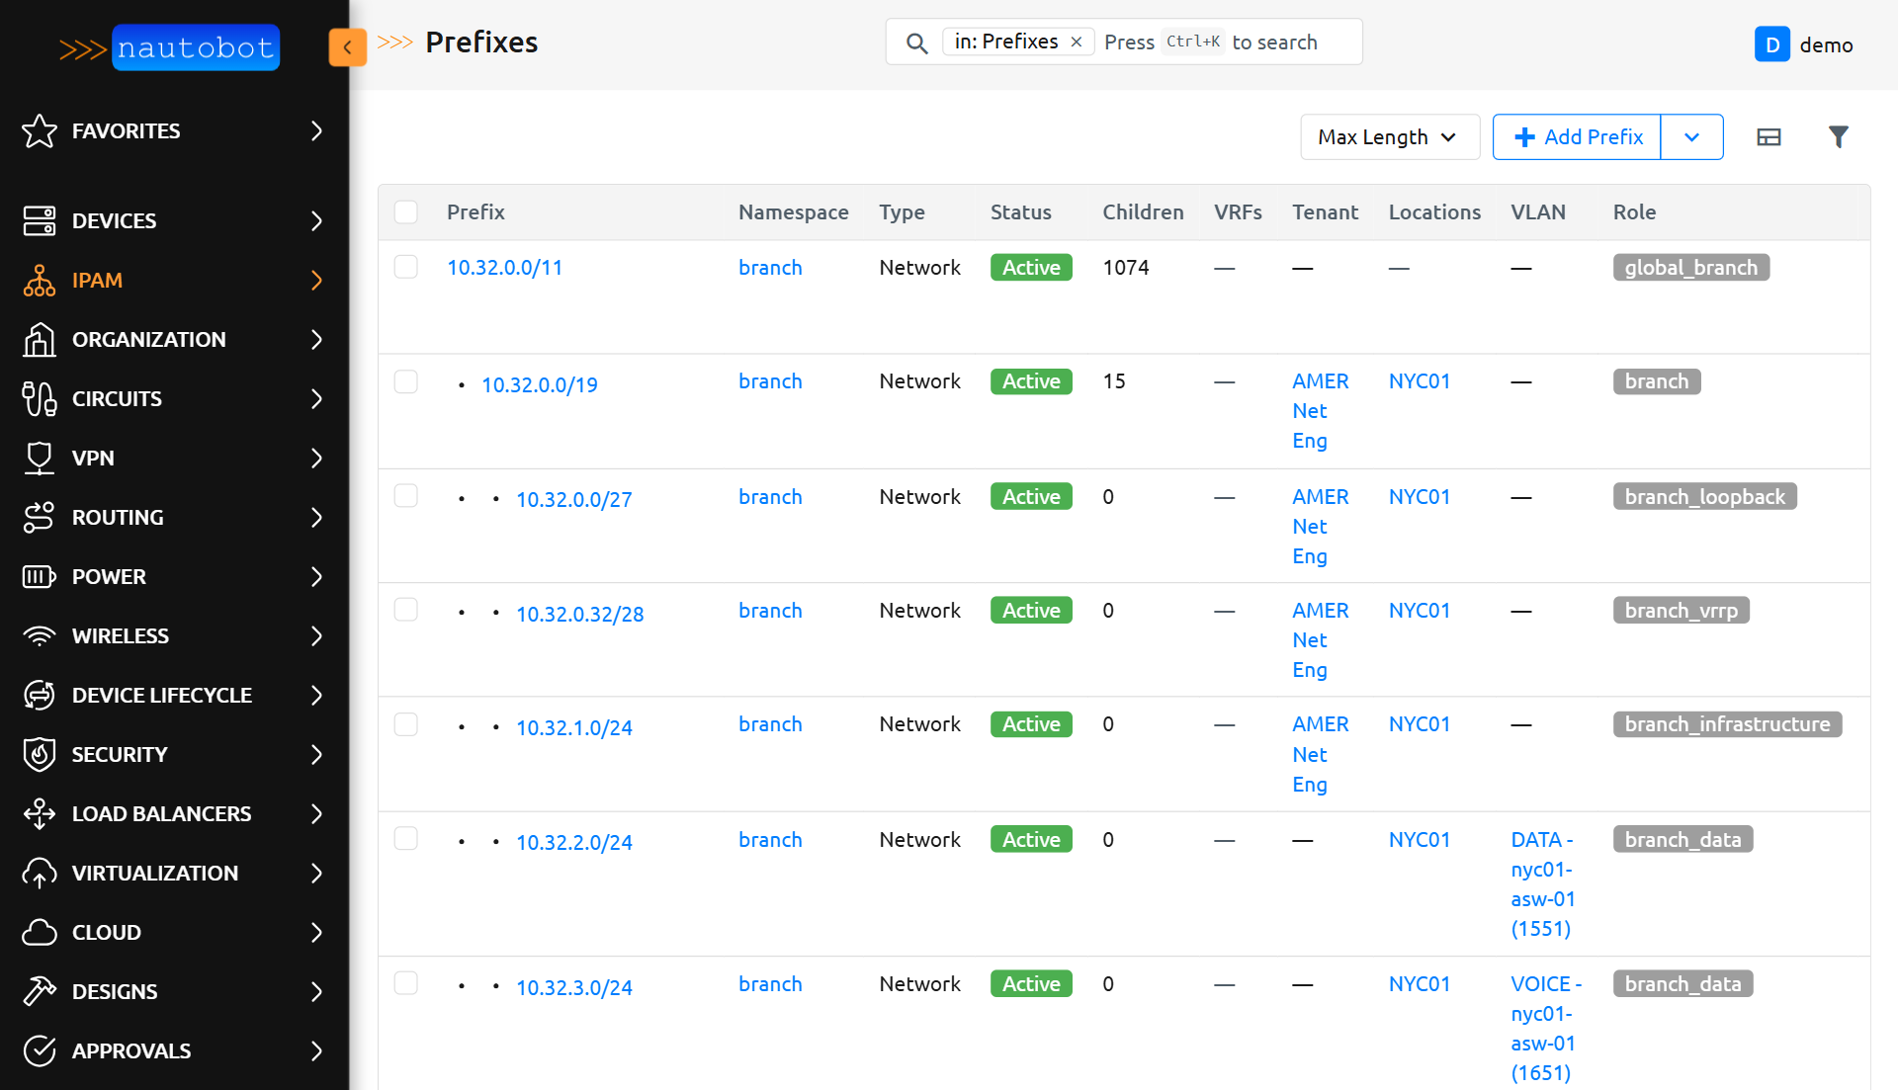Click the Favorites star icon
The width and height of the screenshot is (1898, 1090).
pos(40,130)
